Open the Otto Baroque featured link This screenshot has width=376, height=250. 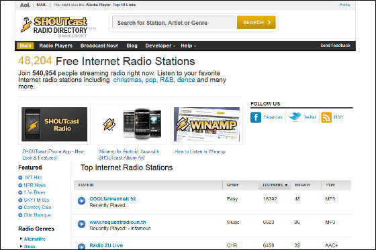coord(37,215)
